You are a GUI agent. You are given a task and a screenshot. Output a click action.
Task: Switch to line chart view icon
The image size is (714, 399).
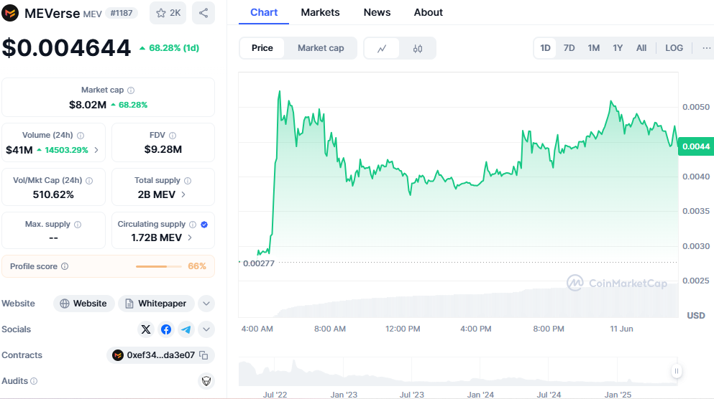click(382, 48)
